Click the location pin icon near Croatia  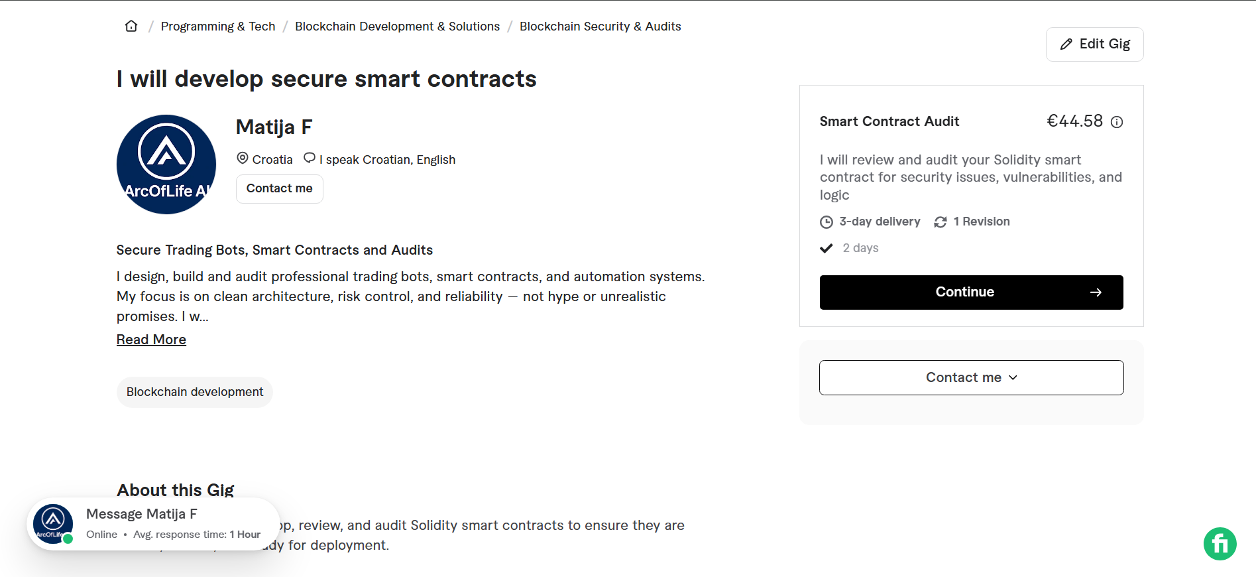pos(243,158)
